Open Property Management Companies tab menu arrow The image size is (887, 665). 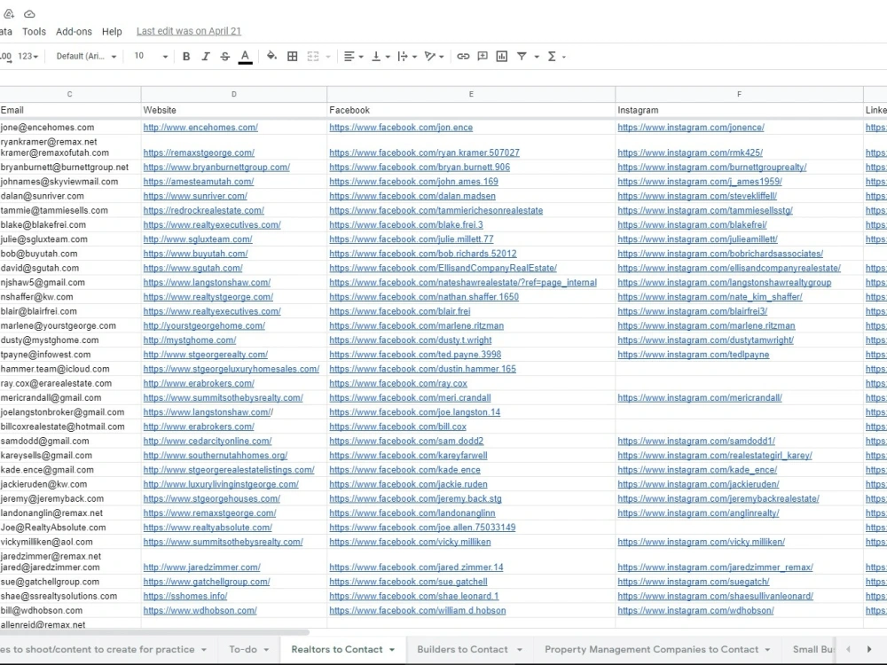click(767, 650)
